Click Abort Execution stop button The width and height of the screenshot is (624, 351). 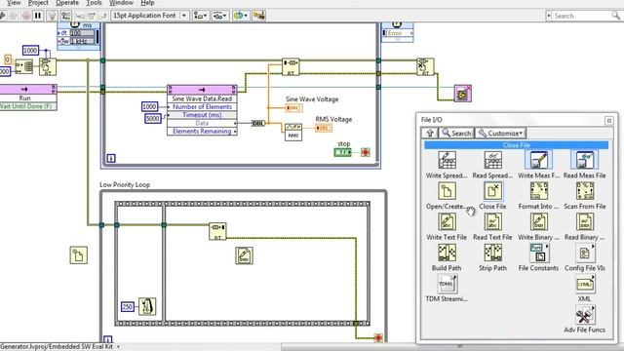[x=26, y=16]
